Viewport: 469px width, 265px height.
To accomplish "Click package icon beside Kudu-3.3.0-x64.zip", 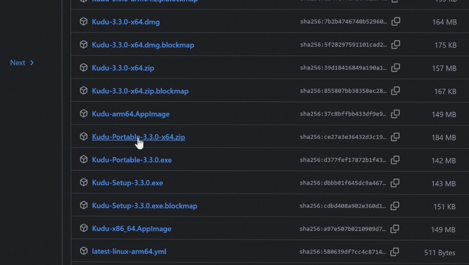I will click(x=84, y=68).
